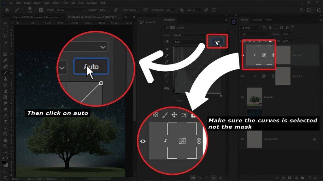
Task: Open the Preset Default dropdown in Properties
Action: [198, 35]
